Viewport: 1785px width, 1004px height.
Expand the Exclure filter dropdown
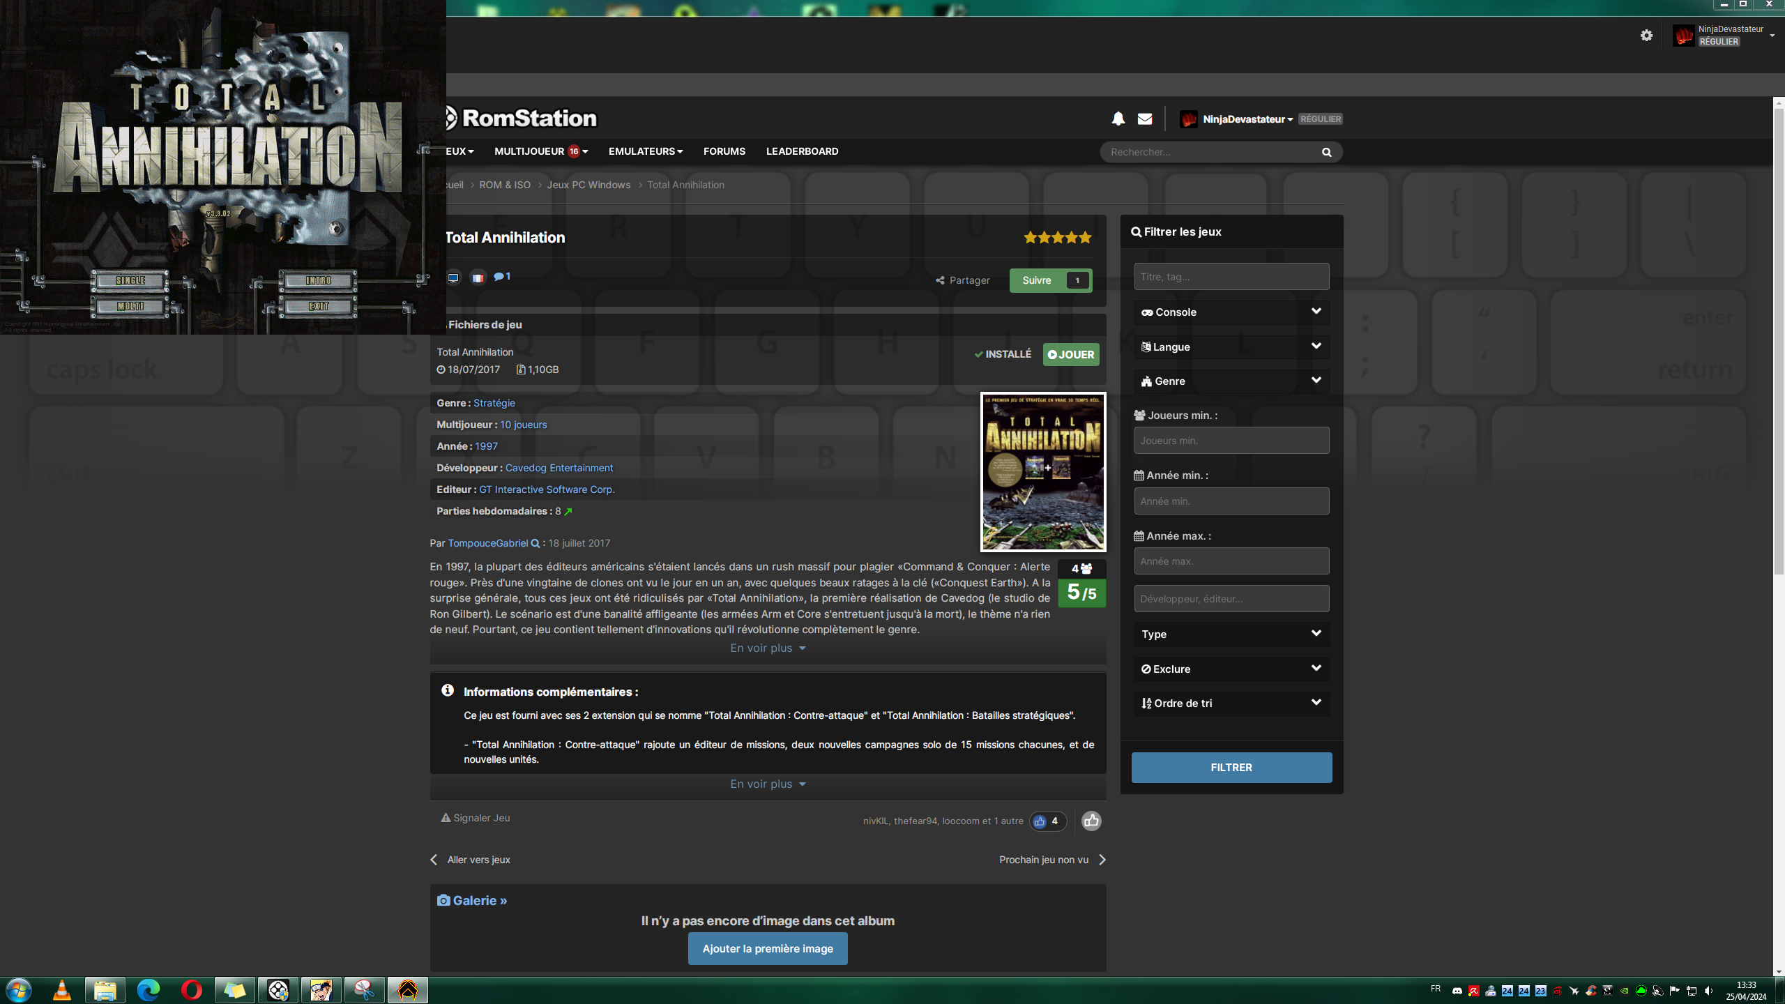point(1231,669)
